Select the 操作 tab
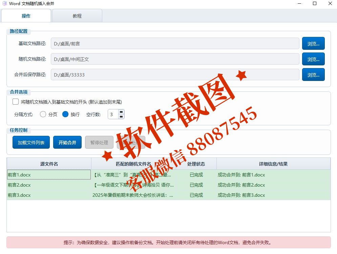This screenshot has height=254, width=337. coord(26,16)
